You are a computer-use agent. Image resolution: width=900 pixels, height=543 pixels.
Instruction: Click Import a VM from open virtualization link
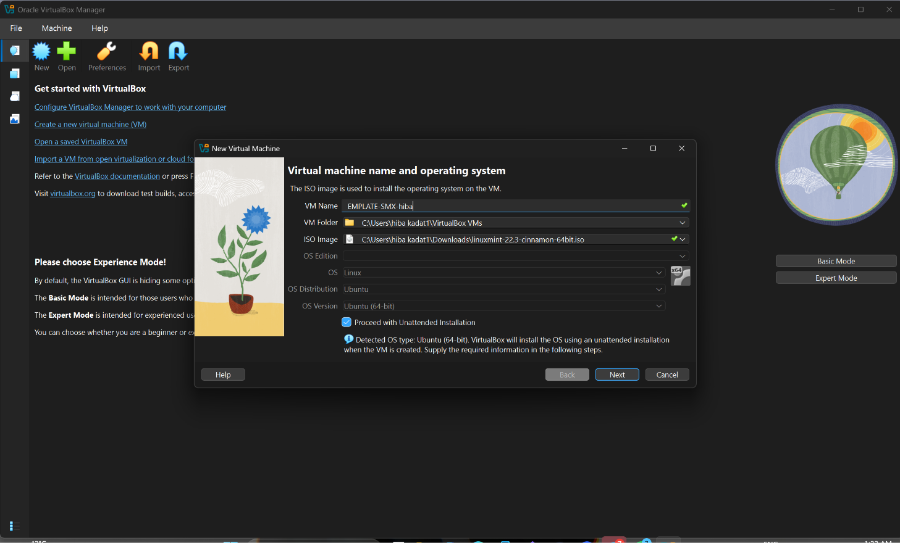pyautogui.click(x=114, y=159)
